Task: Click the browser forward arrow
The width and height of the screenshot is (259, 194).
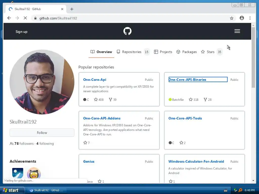Action: pyautogui.click(x=17, y=18)
